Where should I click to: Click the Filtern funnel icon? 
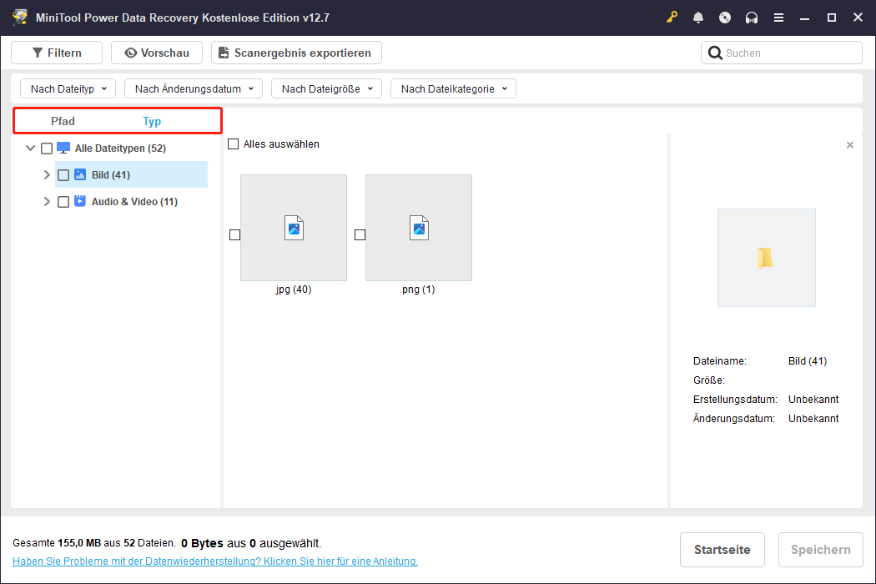tap(37, 52)
